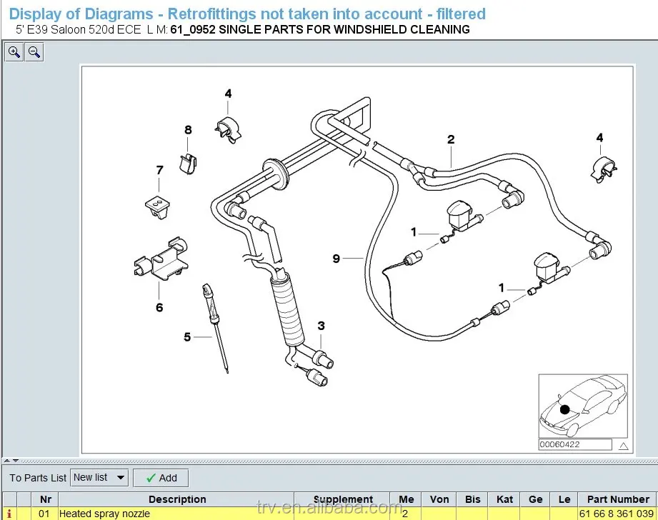Screen dimensions: 658x520
Task: Select the Heated spray nozzle row
Action: click(329, 514)
